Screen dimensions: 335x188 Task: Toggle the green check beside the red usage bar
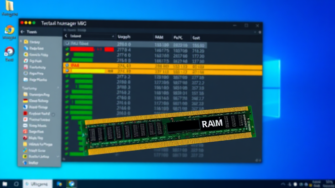point(67,49)
